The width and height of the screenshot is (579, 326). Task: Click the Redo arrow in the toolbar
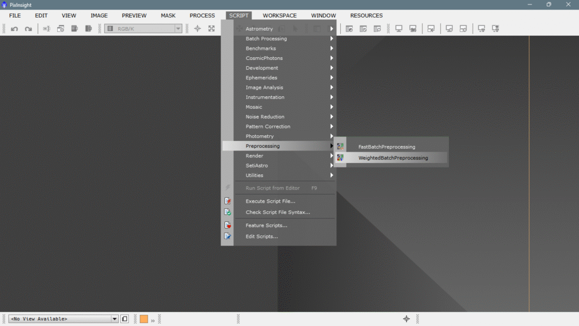[28, 28]
